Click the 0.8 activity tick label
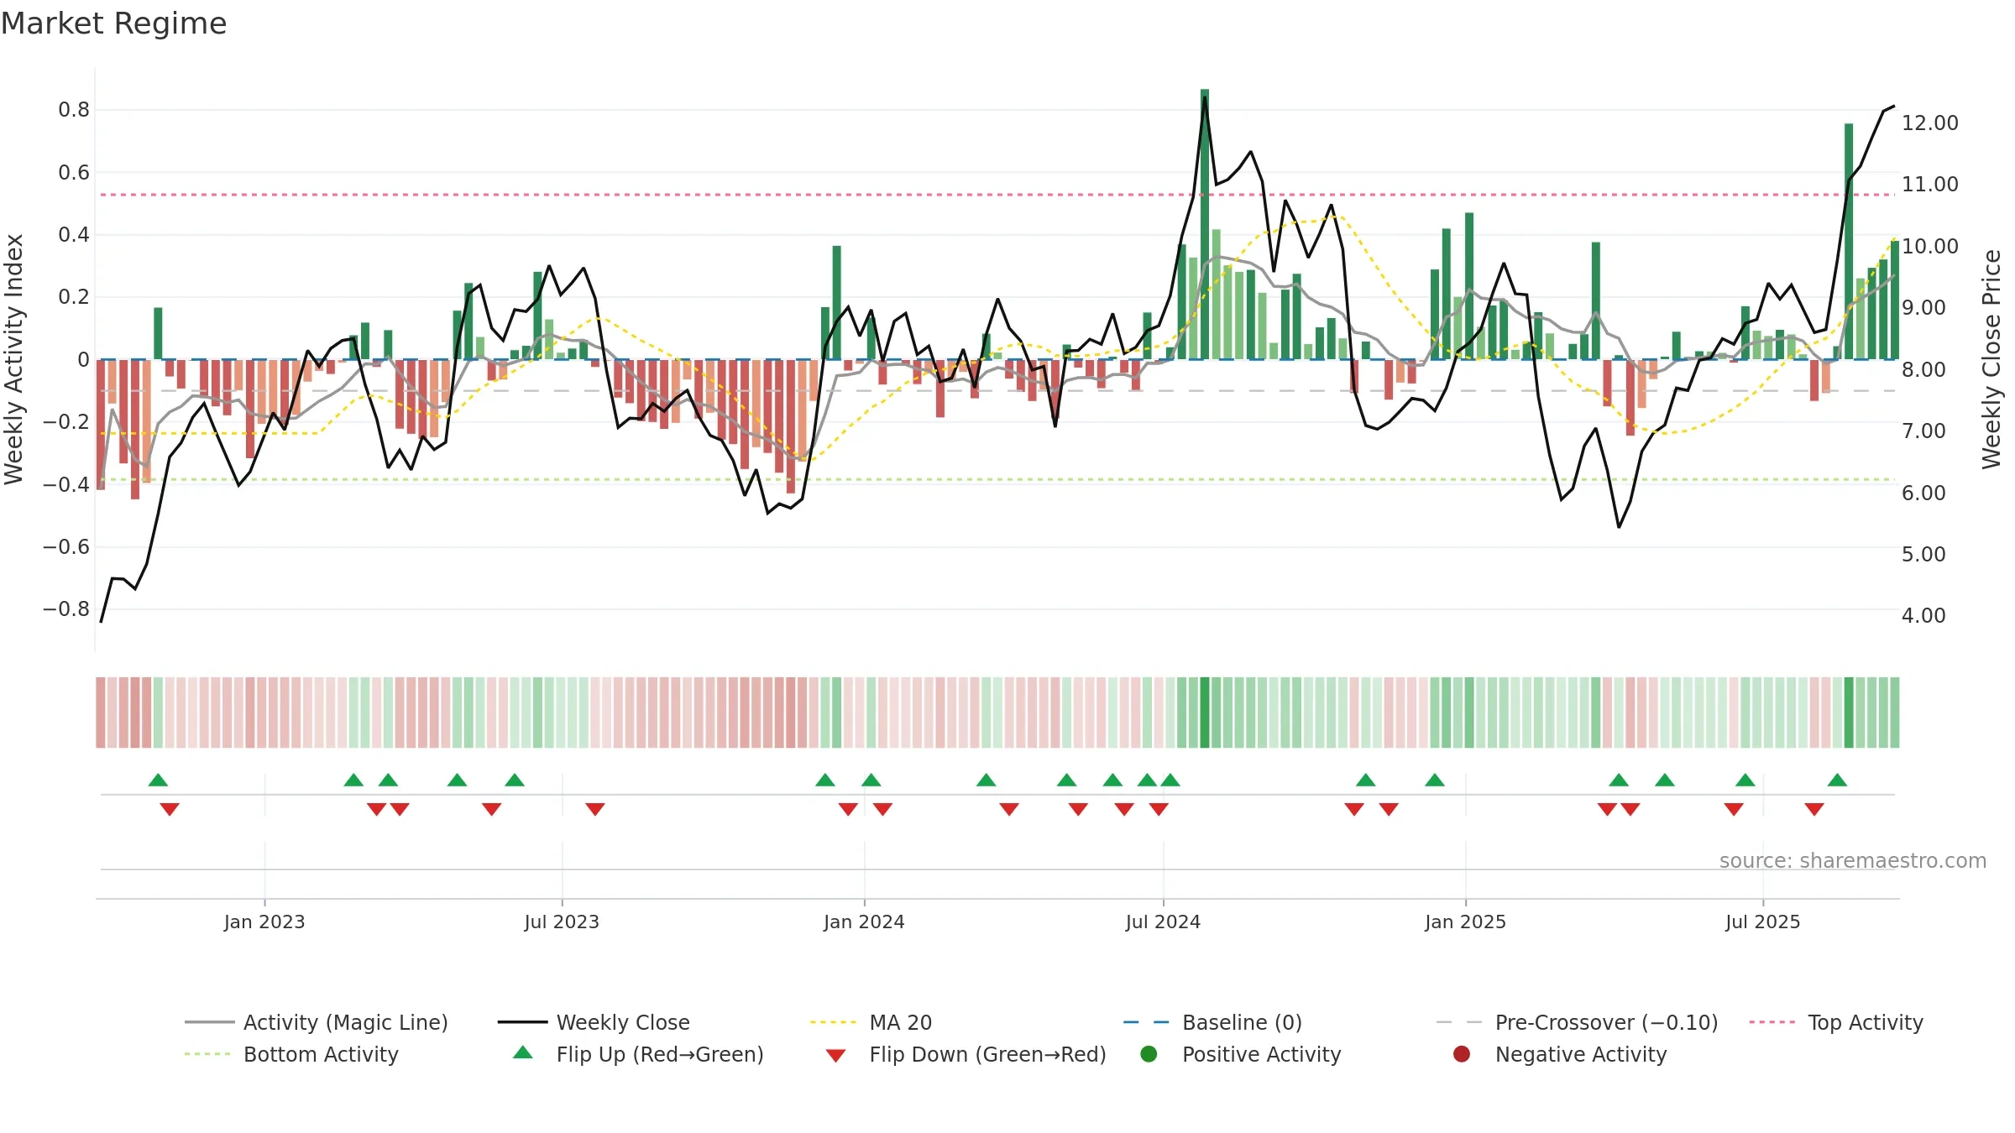This screenshot has height=1133, width=2015. [x=74, y=109]
